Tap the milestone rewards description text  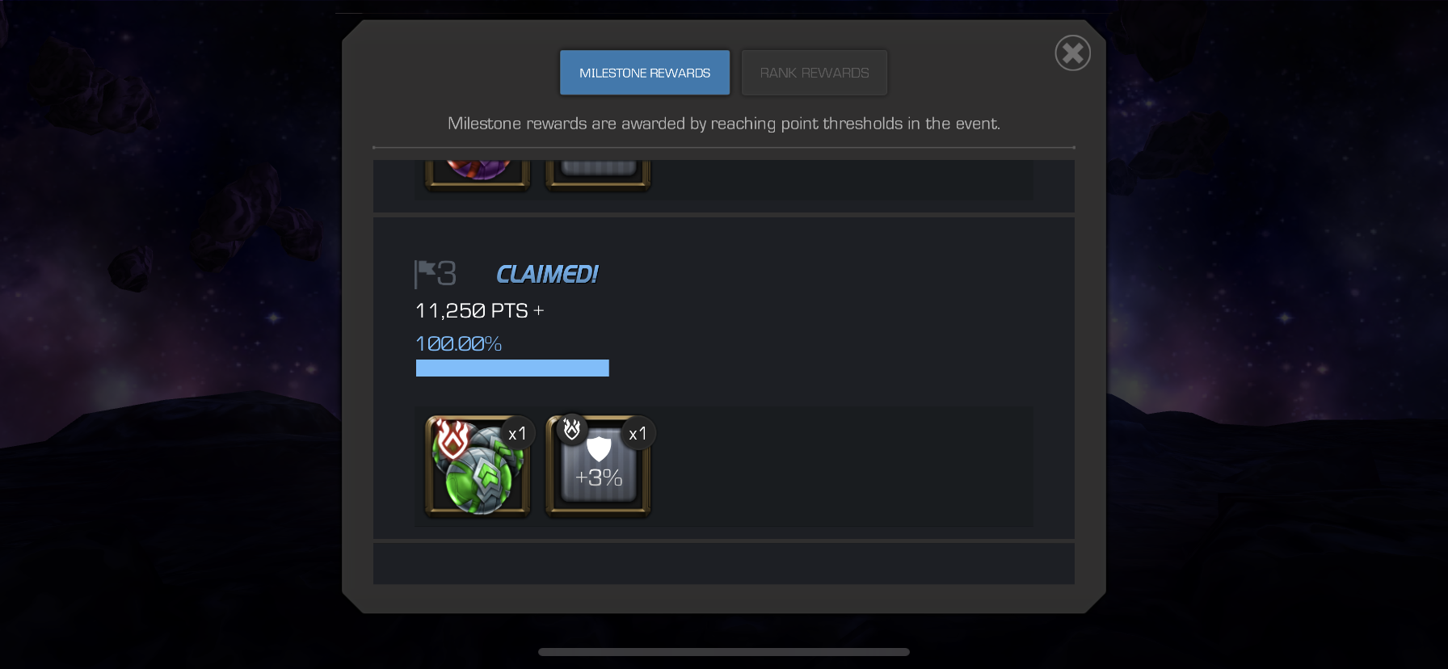pos(724,124)
